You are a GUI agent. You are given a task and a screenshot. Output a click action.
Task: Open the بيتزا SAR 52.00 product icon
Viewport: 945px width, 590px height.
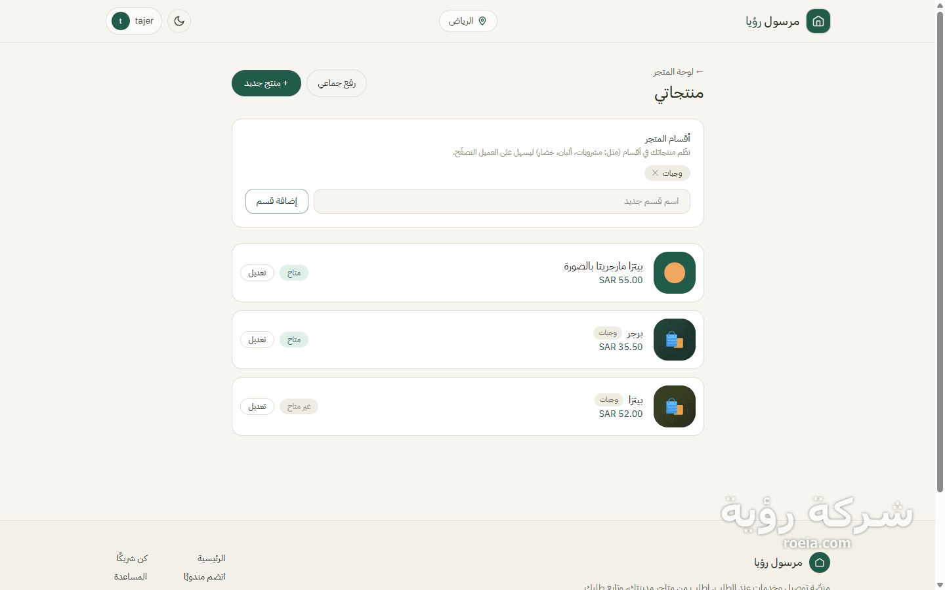[x=675, y=406]
